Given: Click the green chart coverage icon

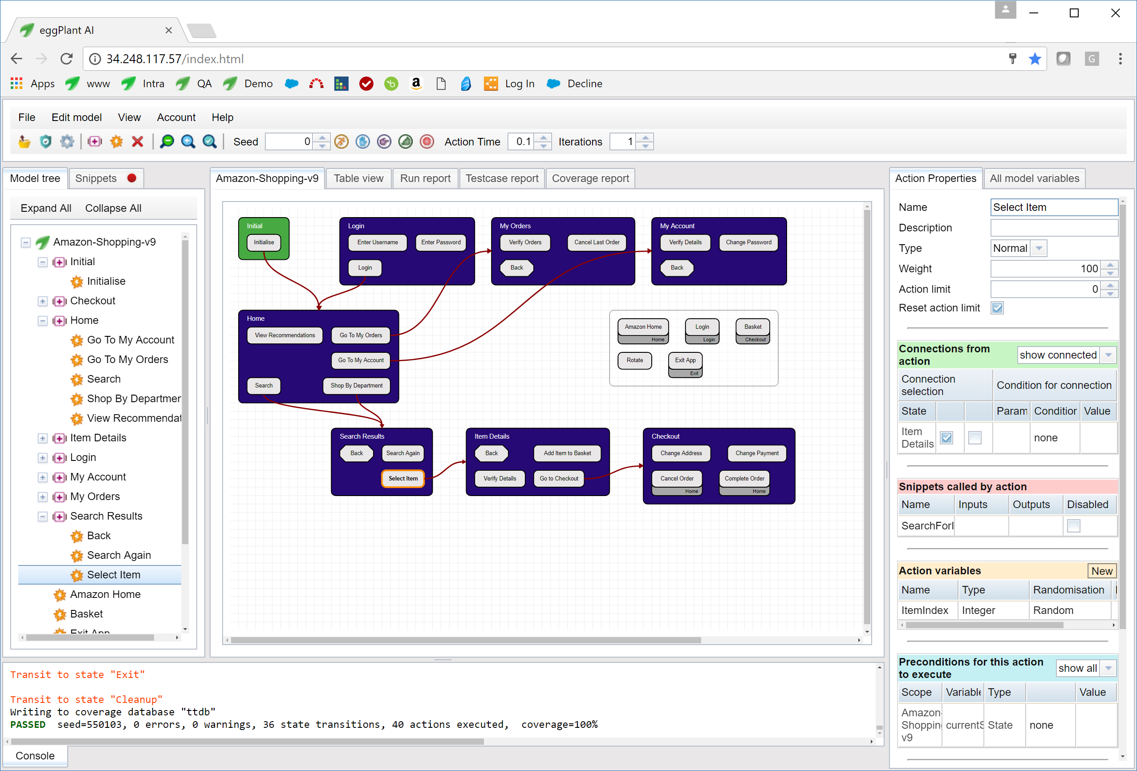Looking at the screenshot, I should coord(406,142).
